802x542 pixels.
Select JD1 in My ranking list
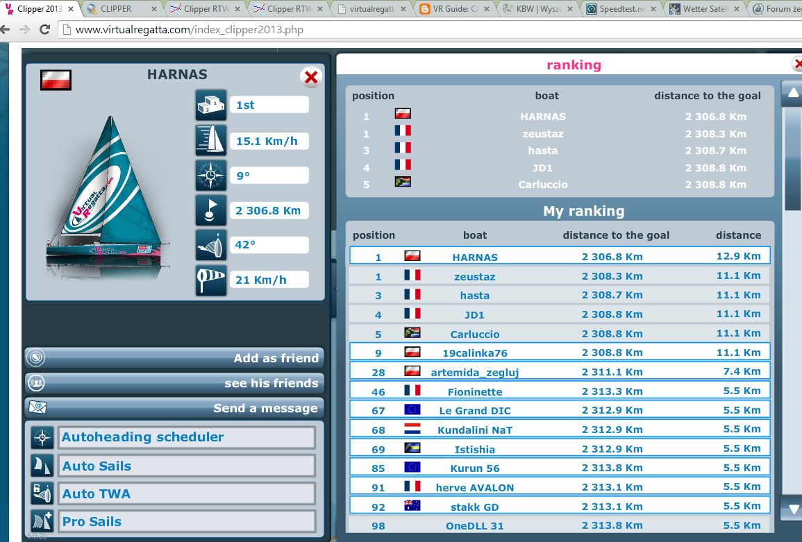point(560,314)
